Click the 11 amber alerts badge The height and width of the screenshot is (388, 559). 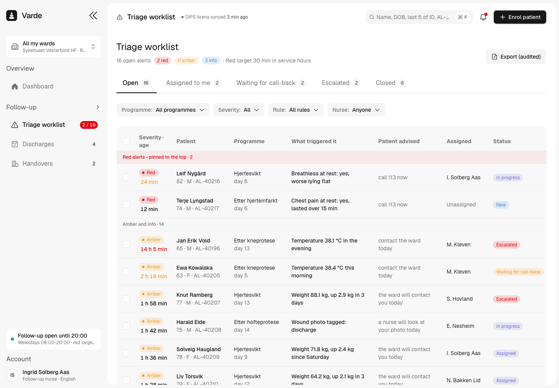[x=186, y=61]
